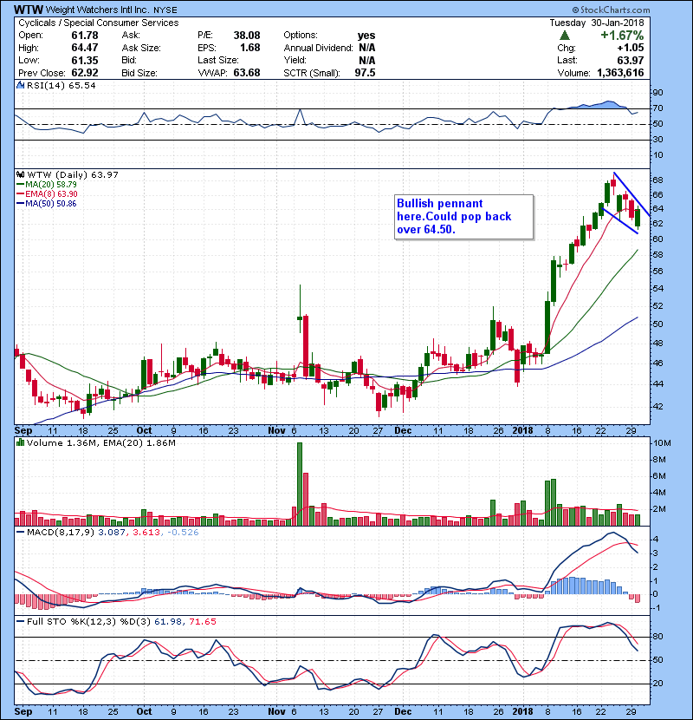This screenshot has width=693, height=720.
Task: Click the Bid Size: label
Action: click(139, 73)
